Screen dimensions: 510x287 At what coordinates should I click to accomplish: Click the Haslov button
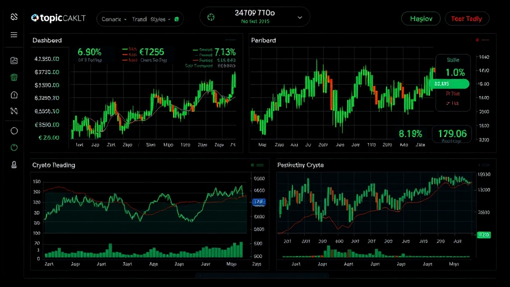point(421,18)
